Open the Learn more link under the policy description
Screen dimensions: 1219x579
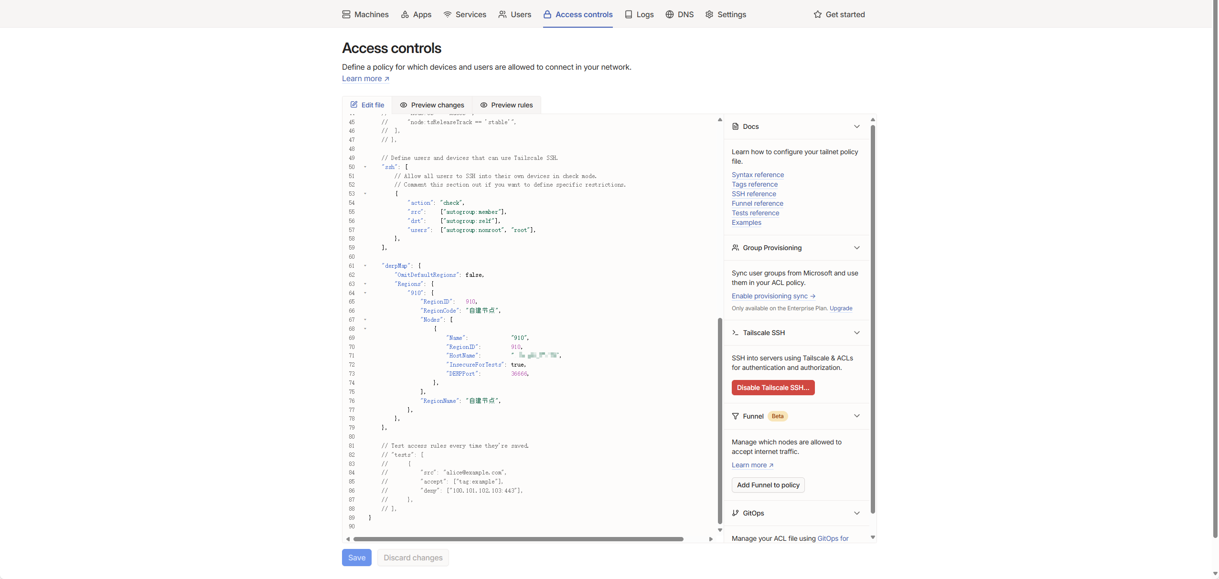[365, 79]
